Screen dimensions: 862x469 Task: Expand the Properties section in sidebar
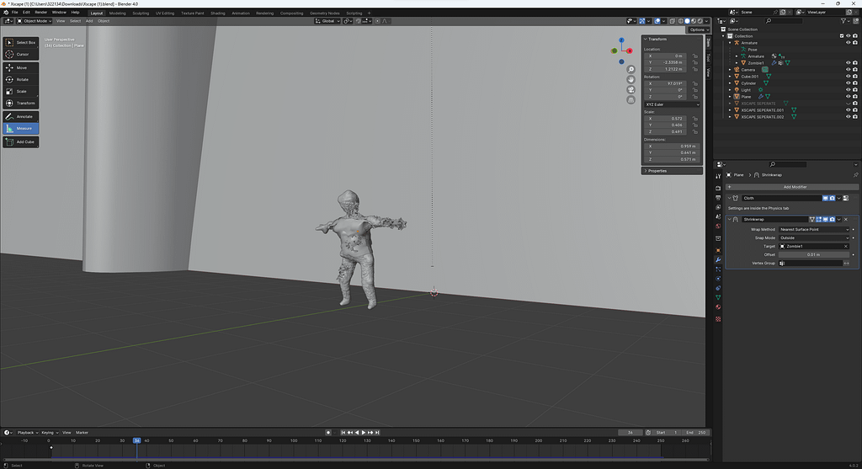(x=657, y=171)
